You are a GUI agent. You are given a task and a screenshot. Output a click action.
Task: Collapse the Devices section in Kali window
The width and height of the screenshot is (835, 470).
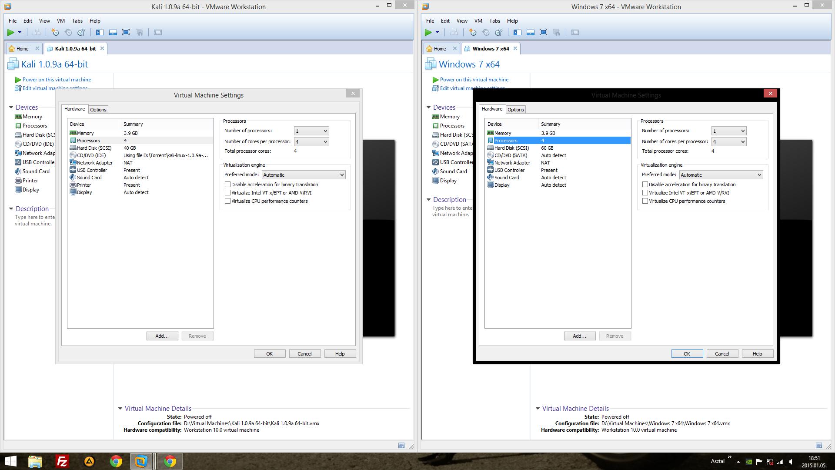pos(11,107)
